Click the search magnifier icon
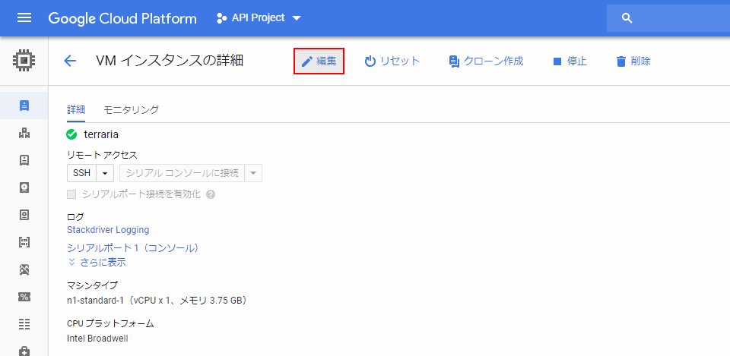The height and width of the screenshot is (356, 730). coord(627,18)
